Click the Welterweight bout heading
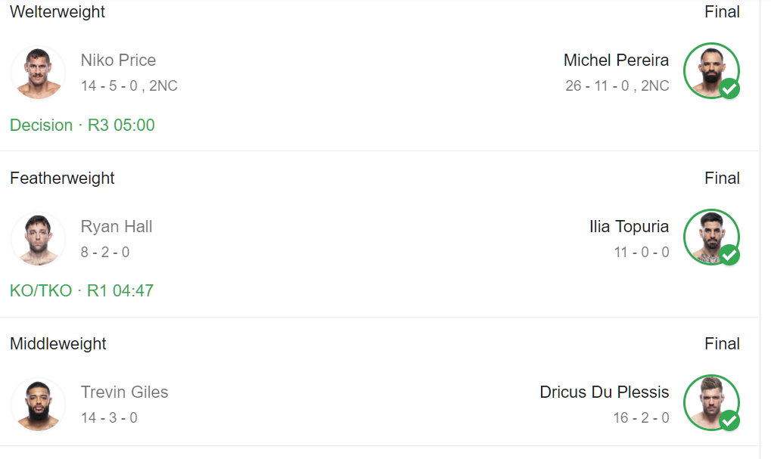Screen dimensions: 771x459 click(x=58, y=12)
